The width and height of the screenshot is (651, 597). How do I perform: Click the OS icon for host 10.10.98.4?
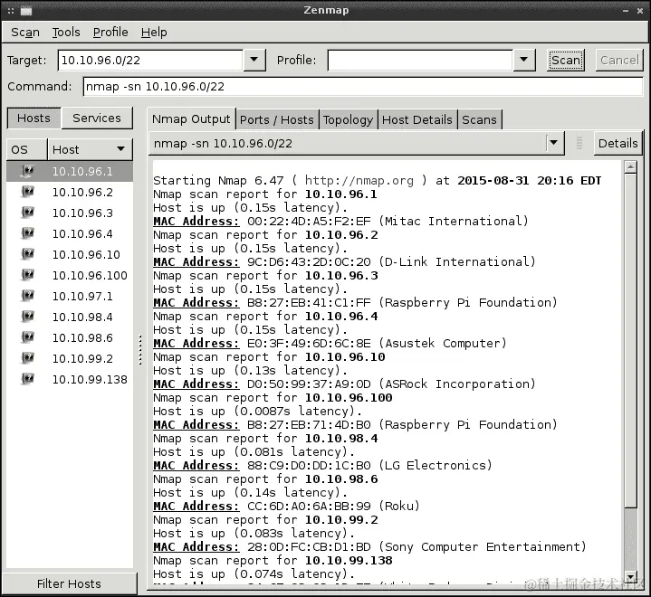pyautogui.click(x=27, y=317)
